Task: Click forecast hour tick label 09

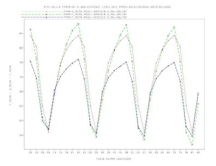Action: tap(48, 152)
